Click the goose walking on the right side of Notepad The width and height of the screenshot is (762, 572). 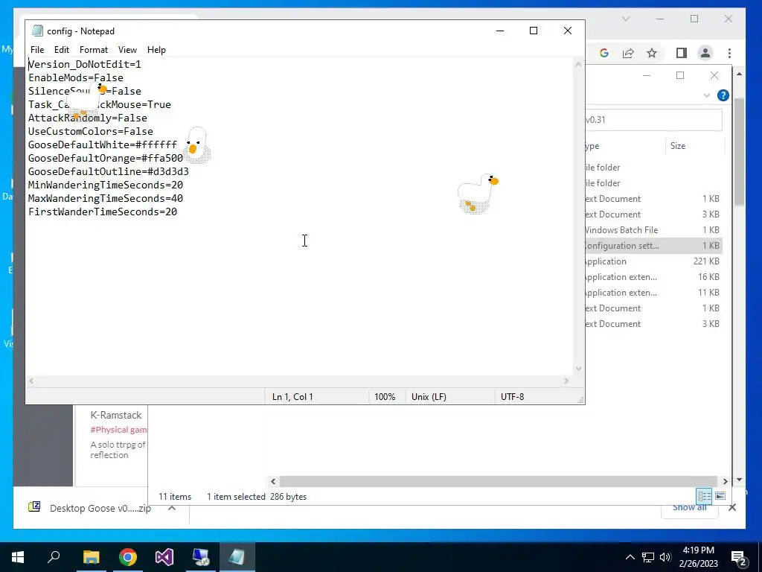478,193
